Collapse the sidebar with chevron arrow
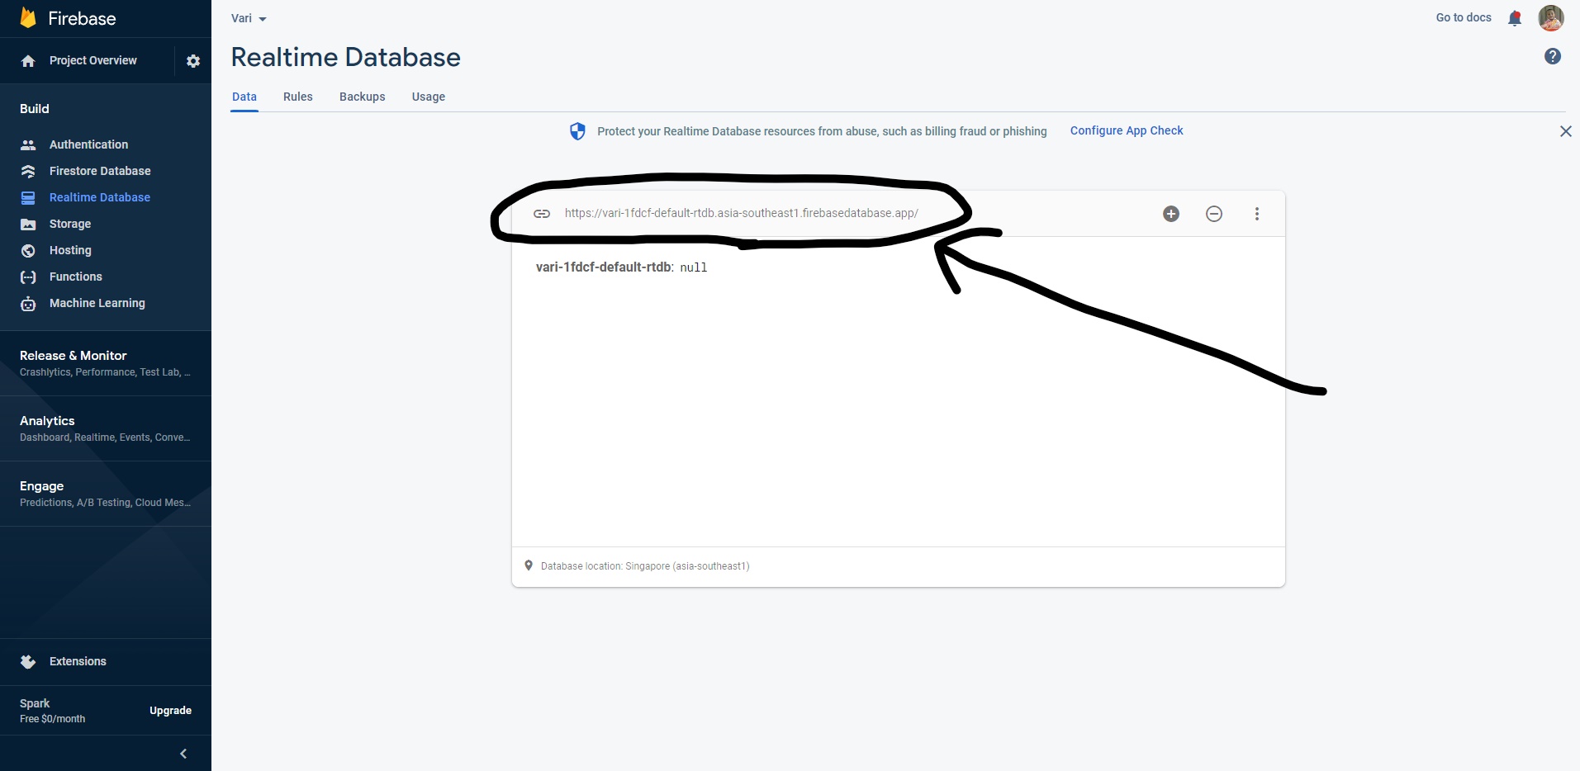 [183, 754]
